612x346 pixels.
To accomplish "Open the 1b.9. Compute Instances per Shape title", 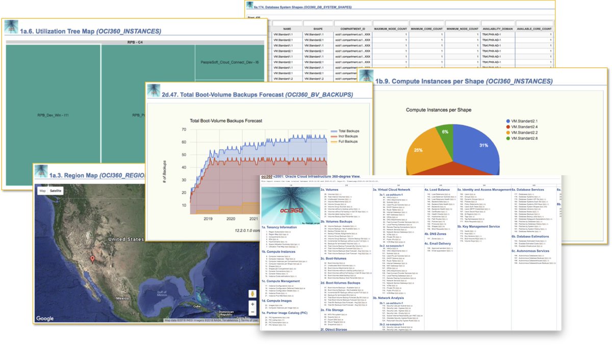I will point(464,81).
